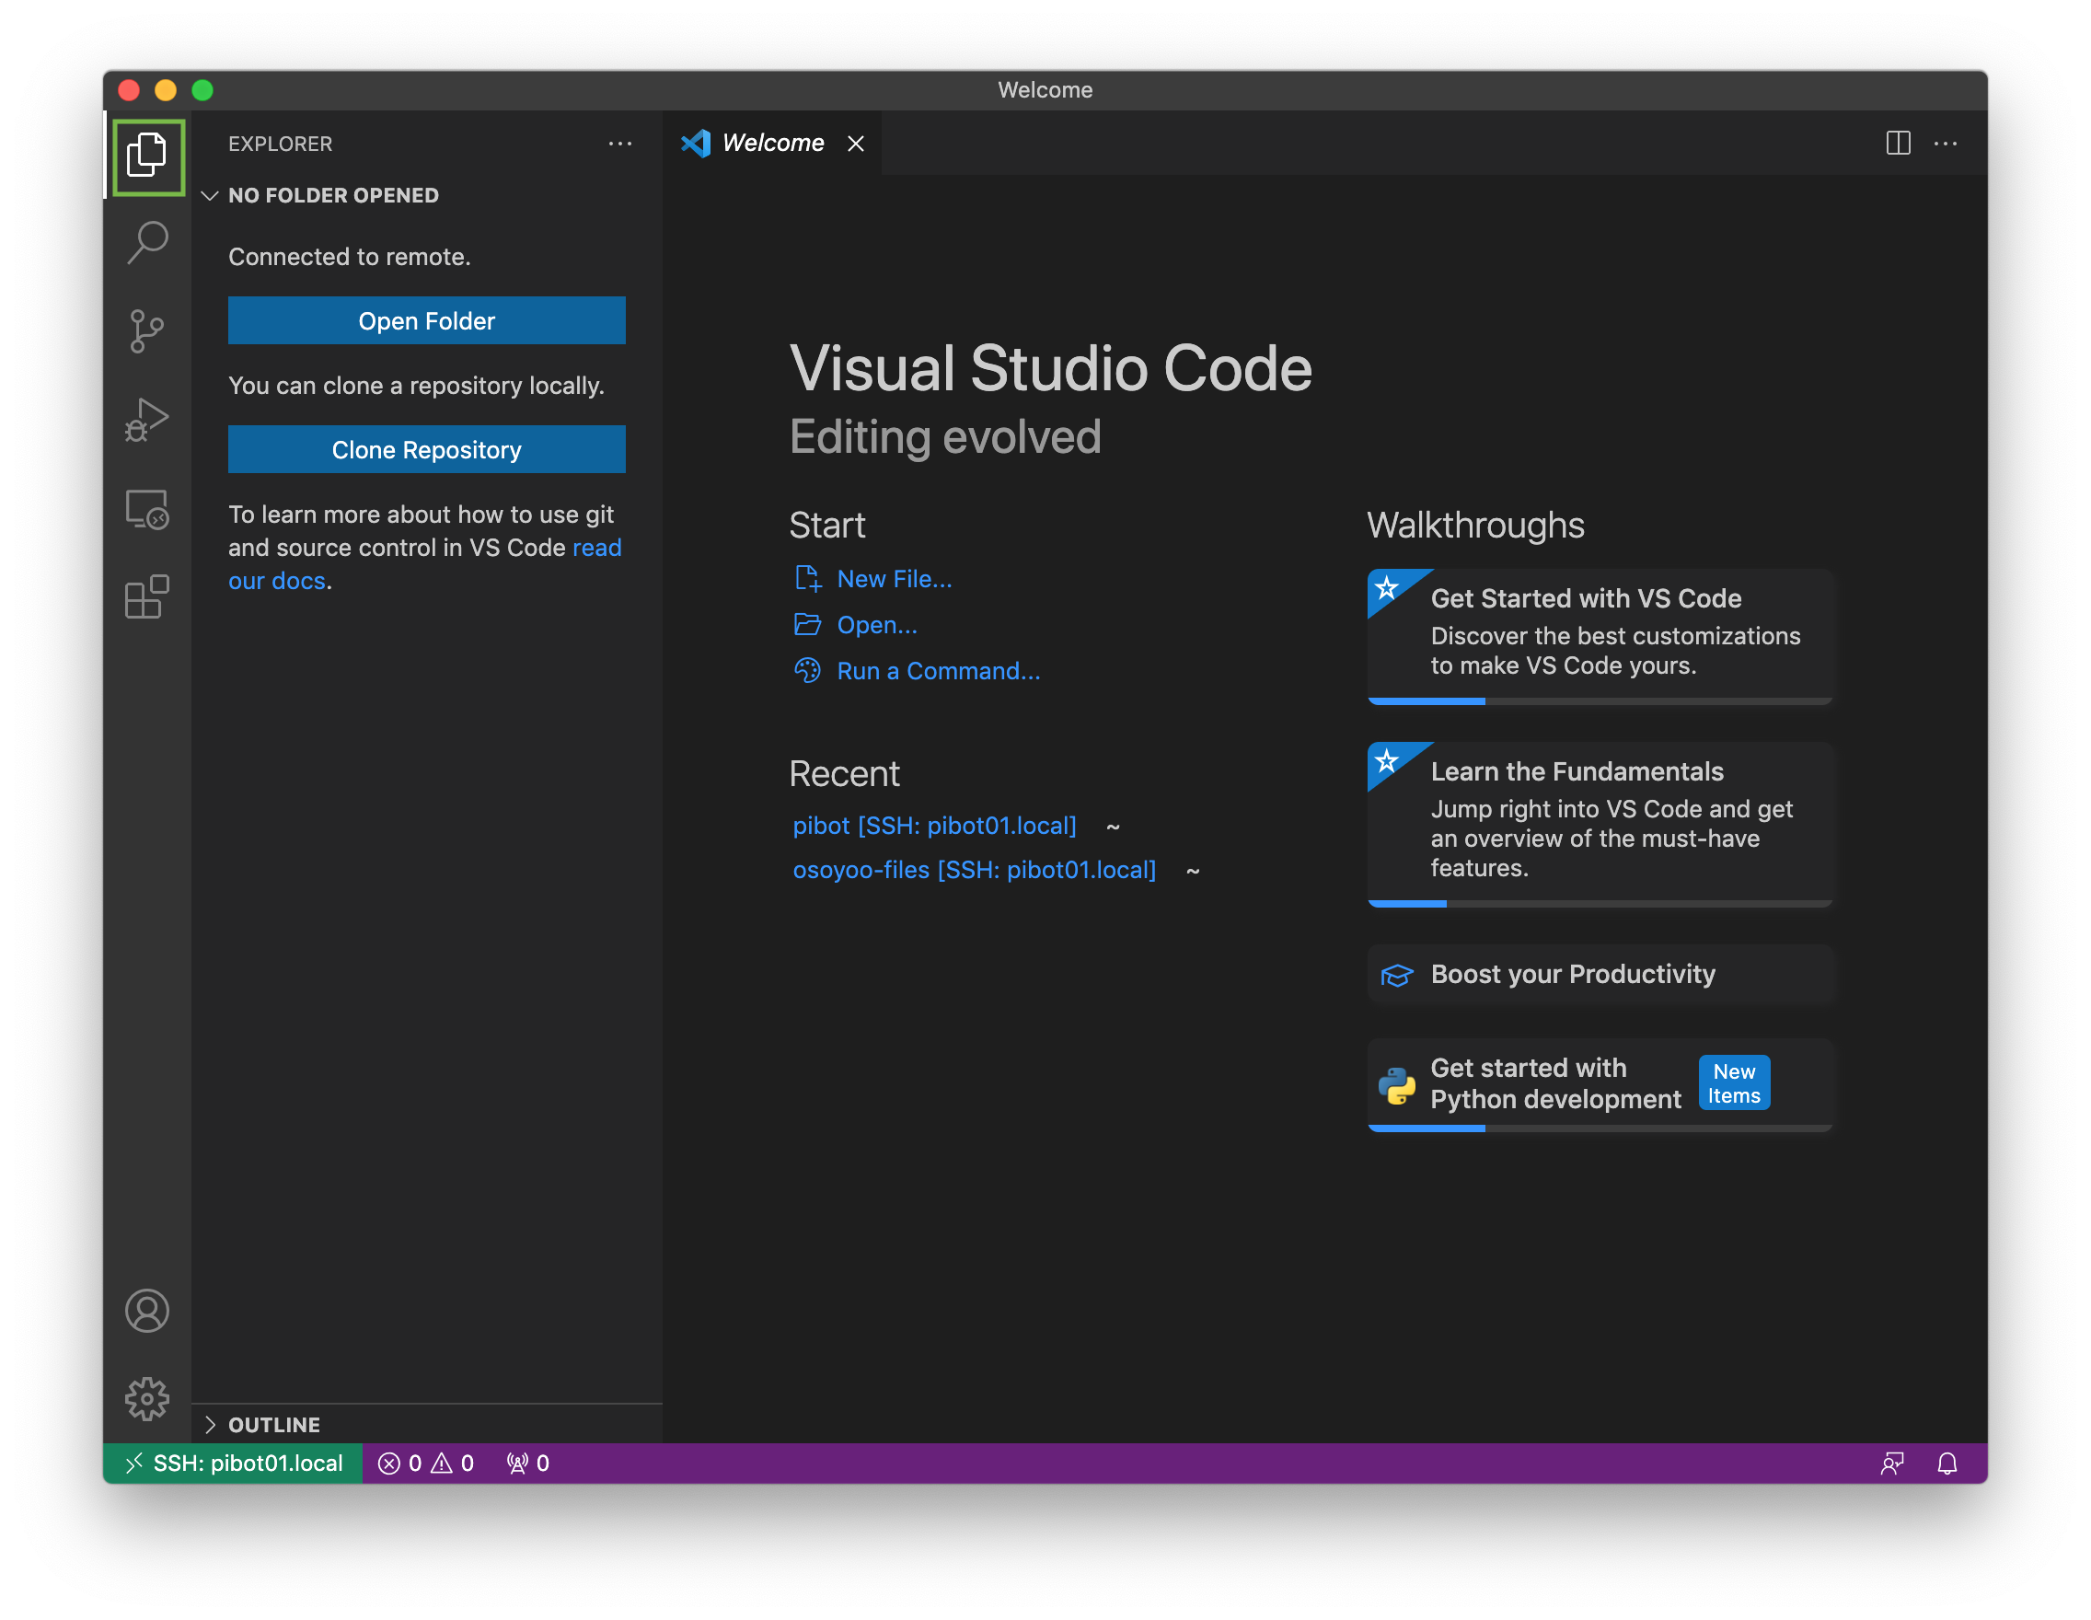The image size is (2091, 1620).
Task: Open the Source Control view icon
Action: [x=147, y=331]
